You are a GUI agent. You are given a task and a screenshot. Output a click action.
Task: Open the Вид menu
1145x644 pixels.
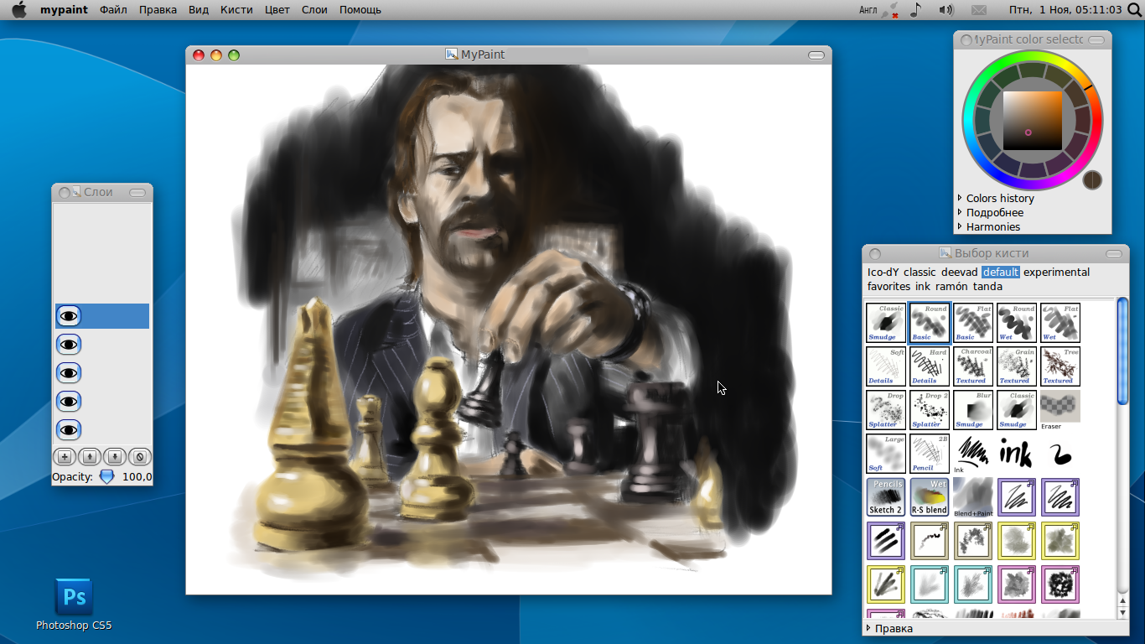click(x=199, y=10)
